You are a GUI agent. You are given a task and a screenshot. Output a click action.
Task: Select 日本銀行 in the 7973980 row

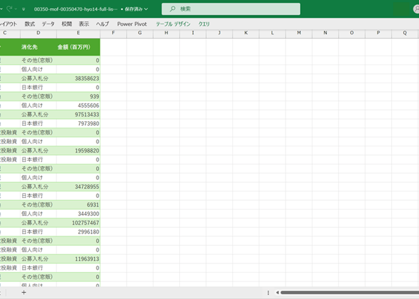point(38,124)
